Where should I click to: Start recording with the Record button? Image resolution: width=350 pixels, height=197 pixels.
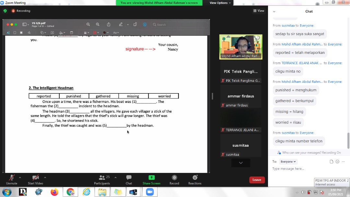[174, 179]
